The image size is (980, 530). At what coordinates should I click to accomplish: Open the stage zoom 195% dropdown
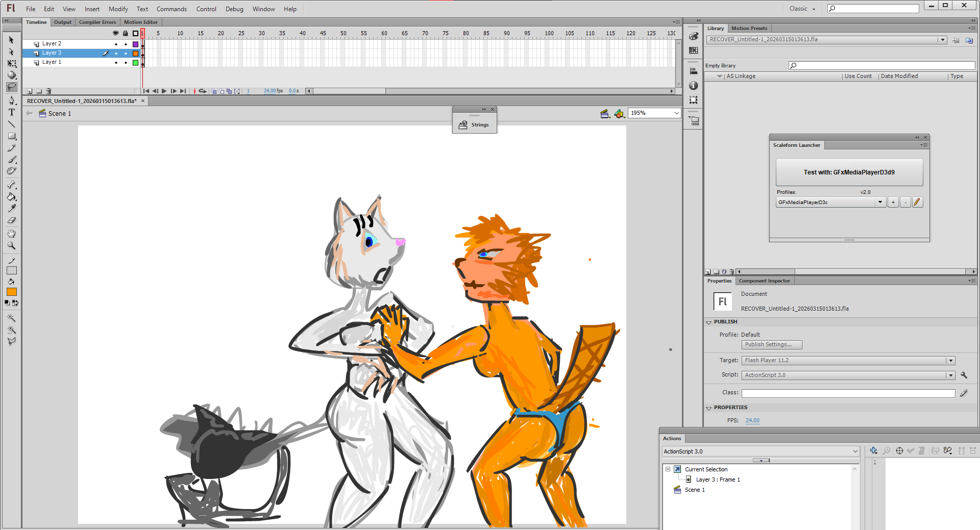[676, 113]
